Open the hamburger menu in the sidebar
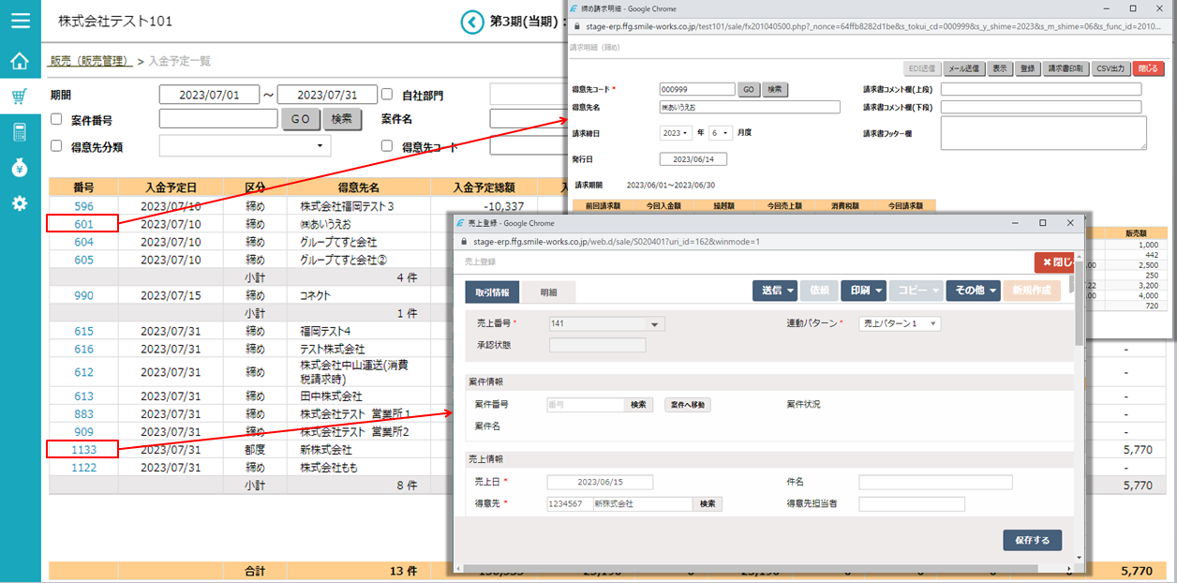This screenshot has width=1177, height=583. coord(20,20)
